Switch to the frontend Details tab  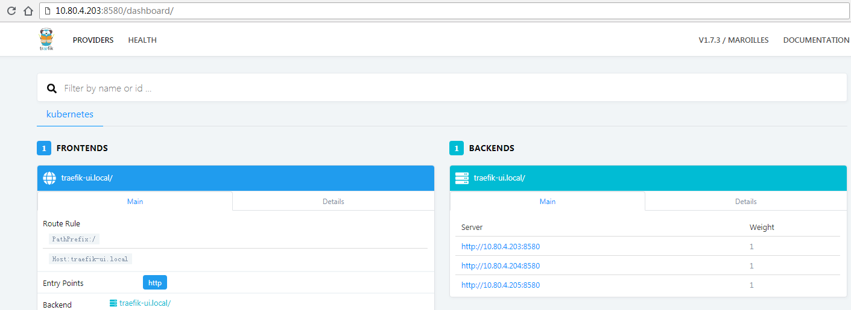pyautogui.click(x=333, y=201)
